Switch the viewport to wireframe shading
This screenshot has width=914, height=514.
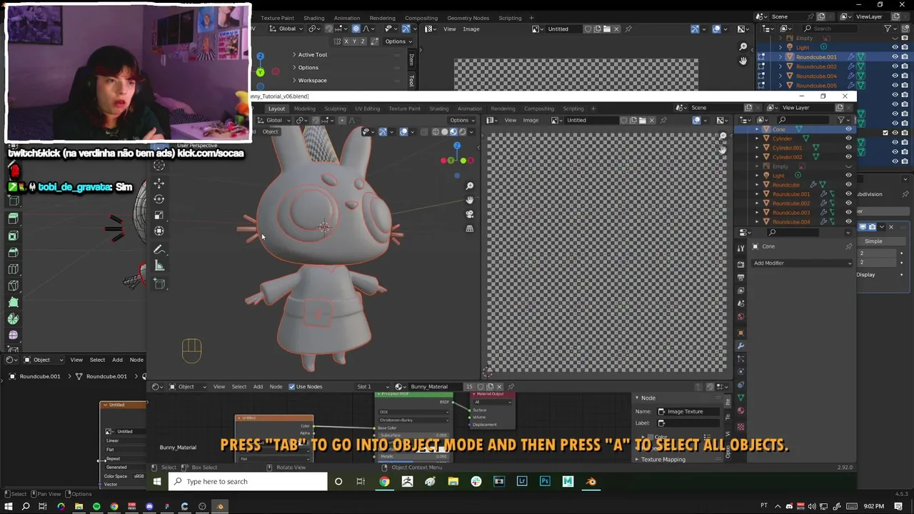436,132
